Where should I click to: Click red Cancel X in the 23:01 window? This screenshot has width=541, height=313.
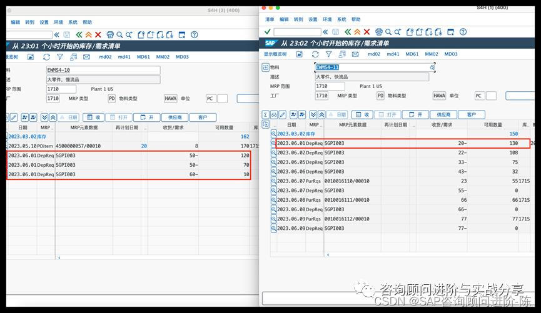[98, 34]
